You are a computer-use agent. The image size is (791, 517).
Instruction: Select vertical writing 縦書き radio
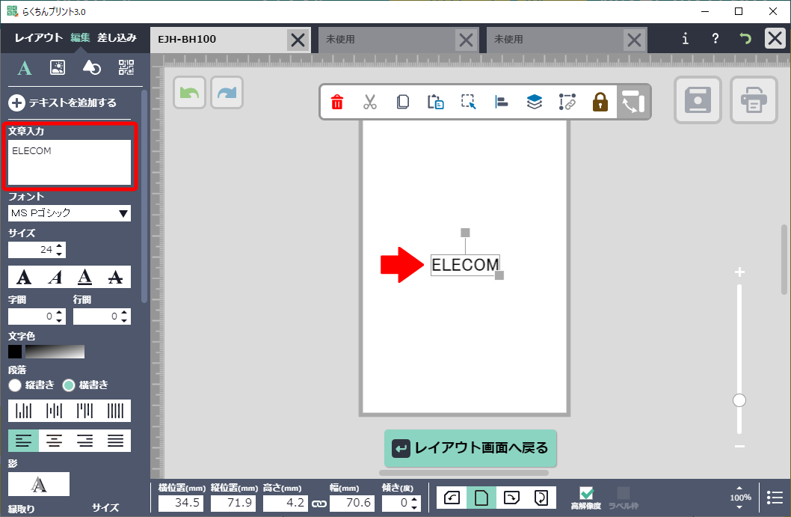click(x=15, y=385)
